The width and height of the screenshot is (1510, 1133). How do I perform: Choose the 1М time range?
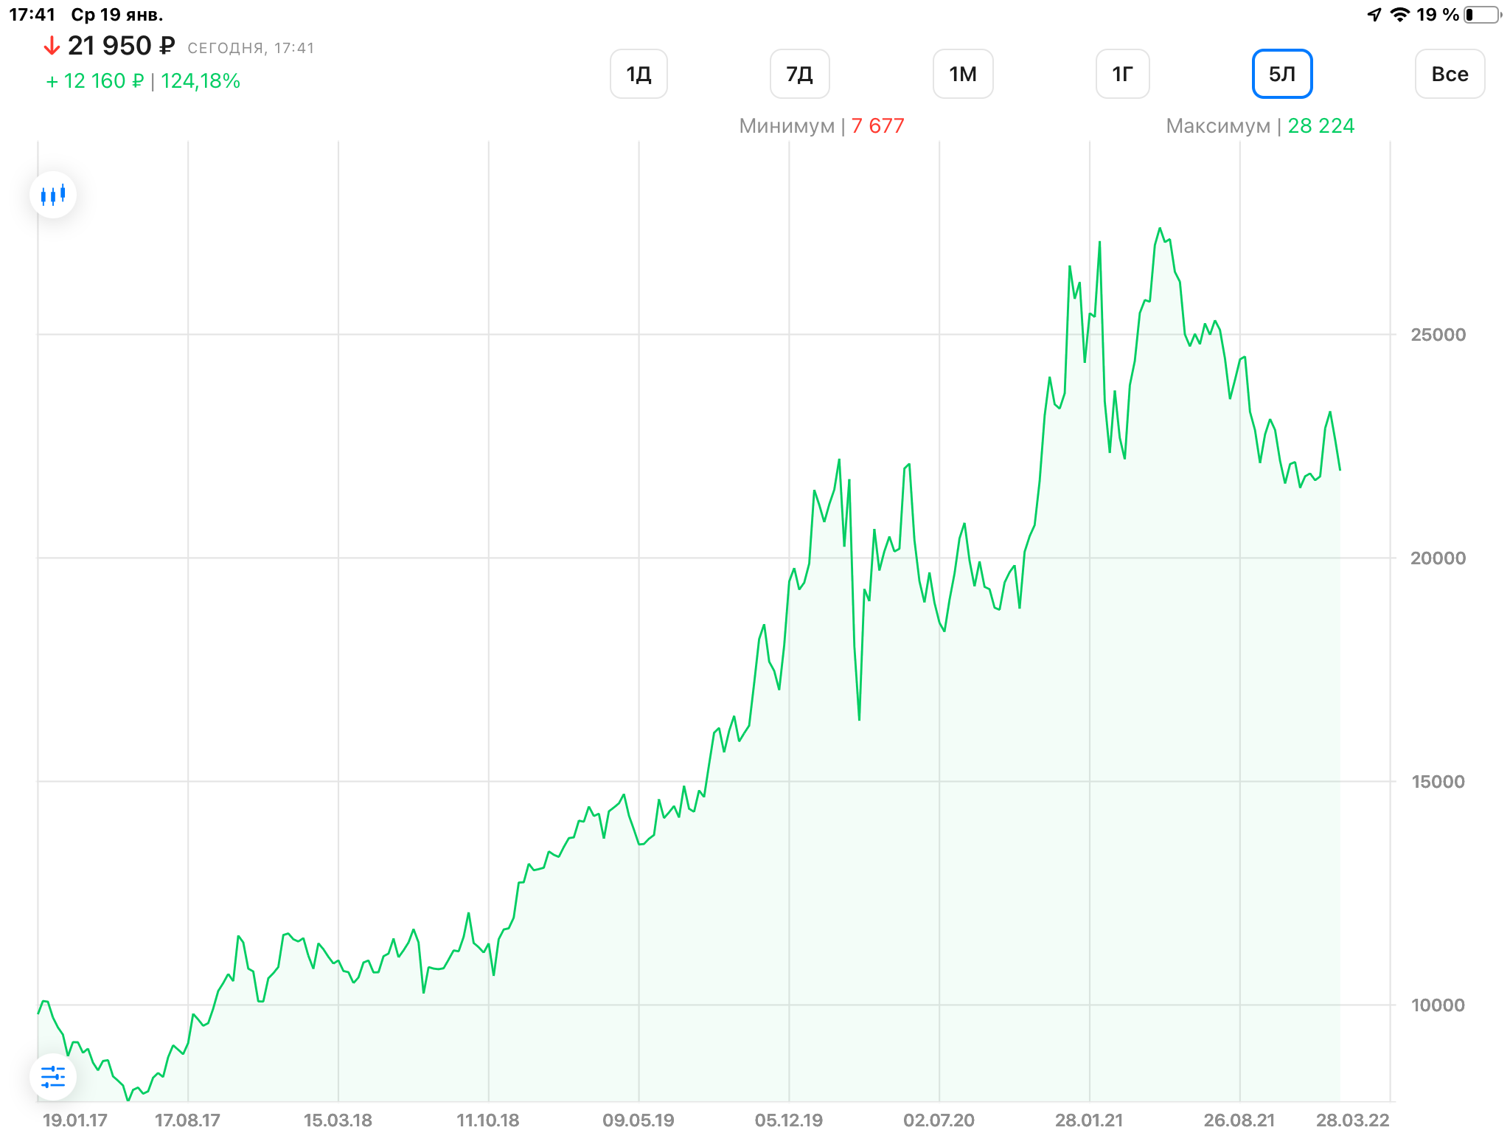pos(963,74)
